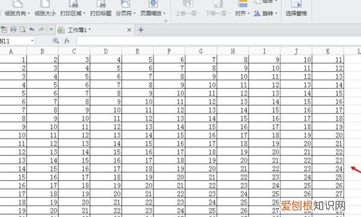Click the 下移一层 send backward button
361x217 pixels.
(x=217, y=8)
